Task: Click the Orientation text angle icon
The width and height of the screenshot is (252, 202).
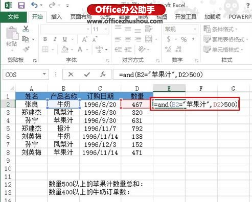Action: 142,49
